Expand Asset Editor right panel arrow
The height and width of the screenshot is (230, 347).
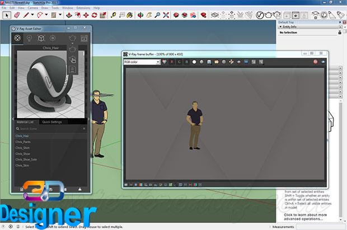click(88, 119)
